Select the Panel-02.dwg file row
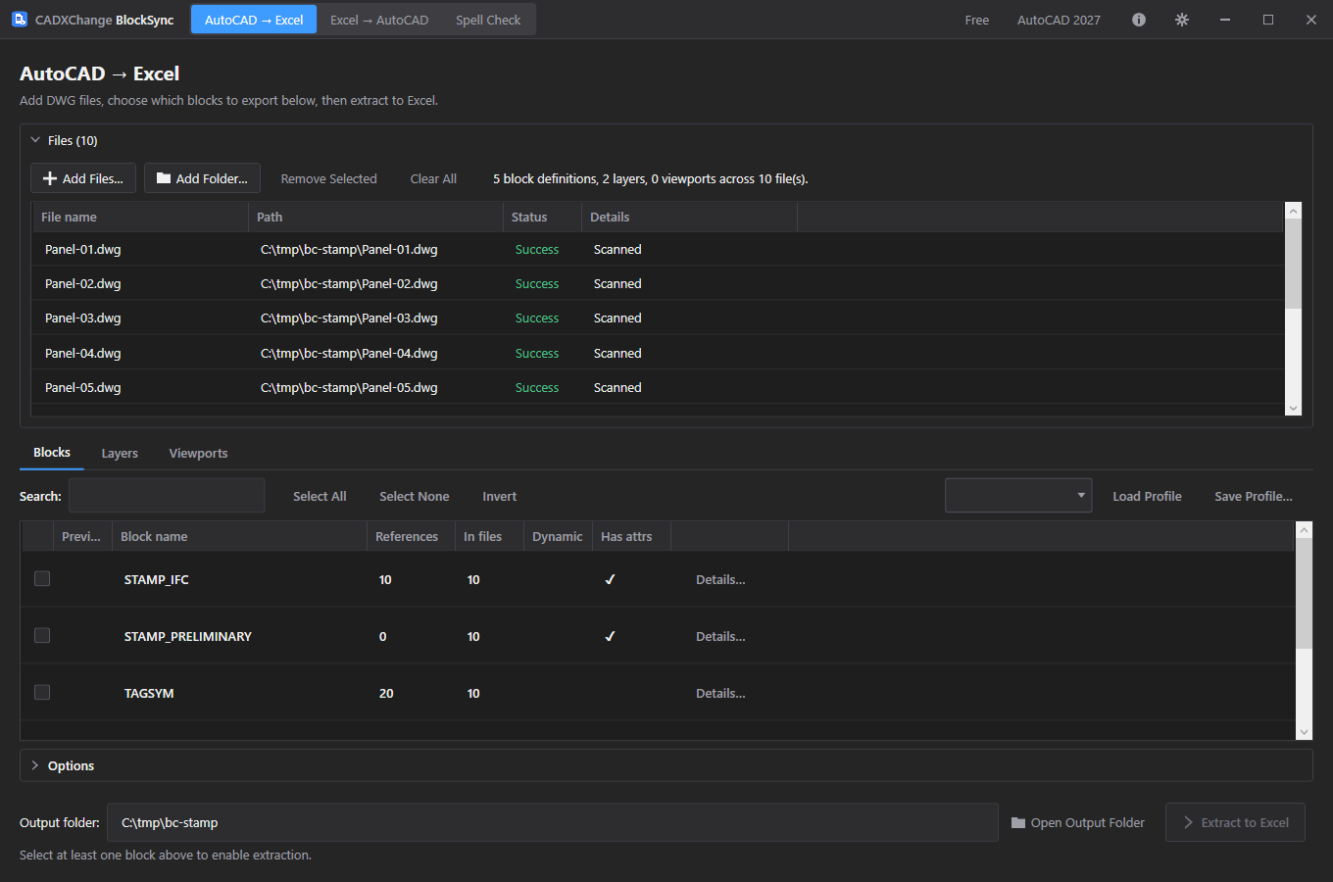Image resolution: width=1333 pixels, height=882 pixels. (658, 283)
